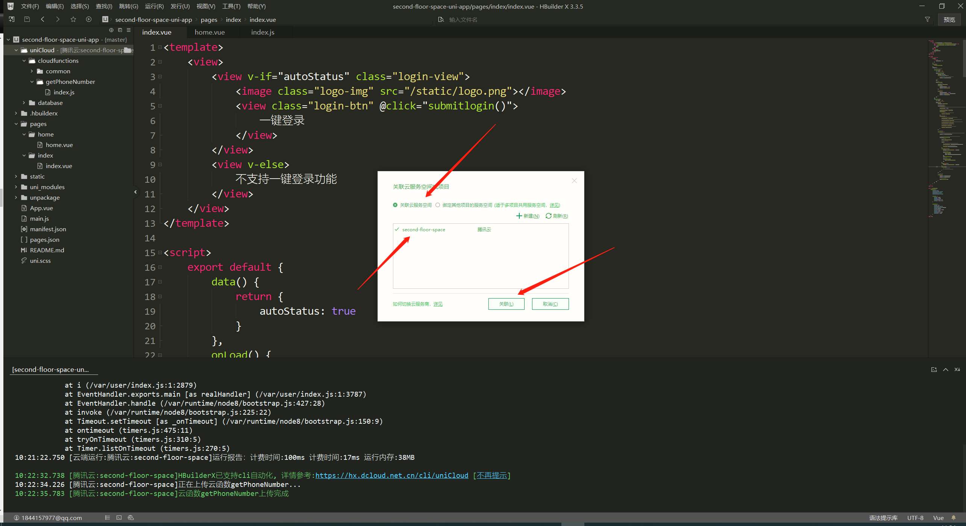966x526 pixels.
Task: Check the second-floor-space list entry
Action: (423, 229)
